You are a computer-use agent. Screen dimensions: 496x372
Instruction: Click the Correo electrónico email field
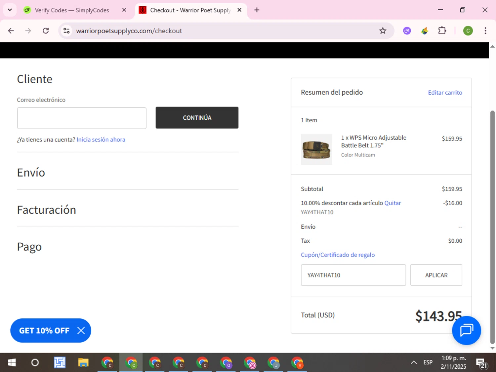click(x=82, y=118)
